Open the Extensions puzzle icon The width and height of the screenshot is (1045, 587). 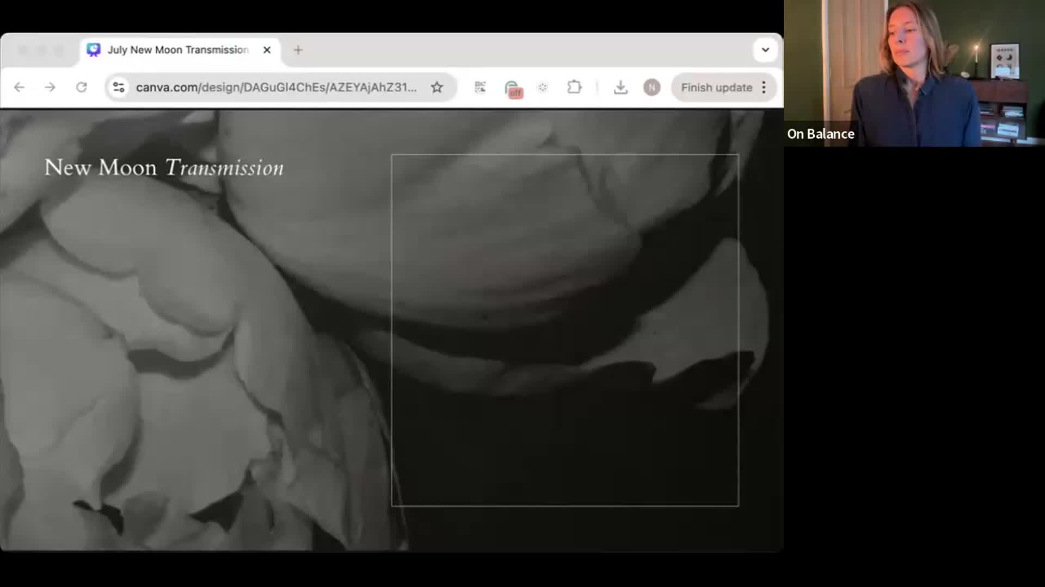tap(574, 88)
